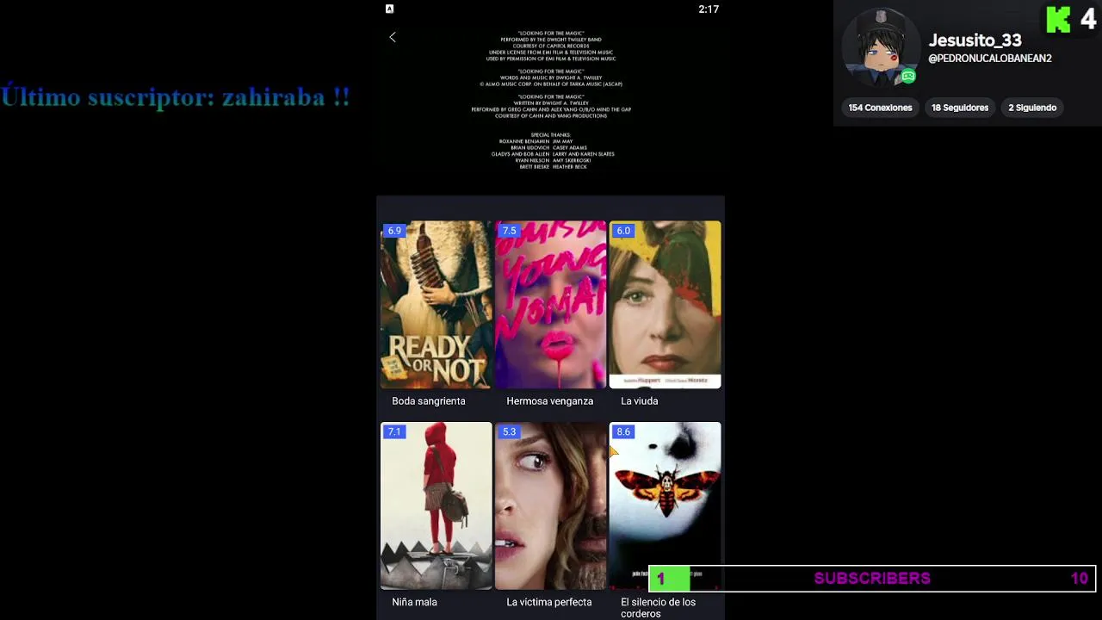Image resolution: width=1102 pixels, height=620 pixels.
Task: Click the @PEDRONUCALOBANEAN2 handle
Action: coord(990,59)
